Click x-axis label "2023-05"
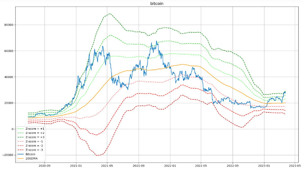Screen dimensions: 304x171 click(x=295, y=166)
